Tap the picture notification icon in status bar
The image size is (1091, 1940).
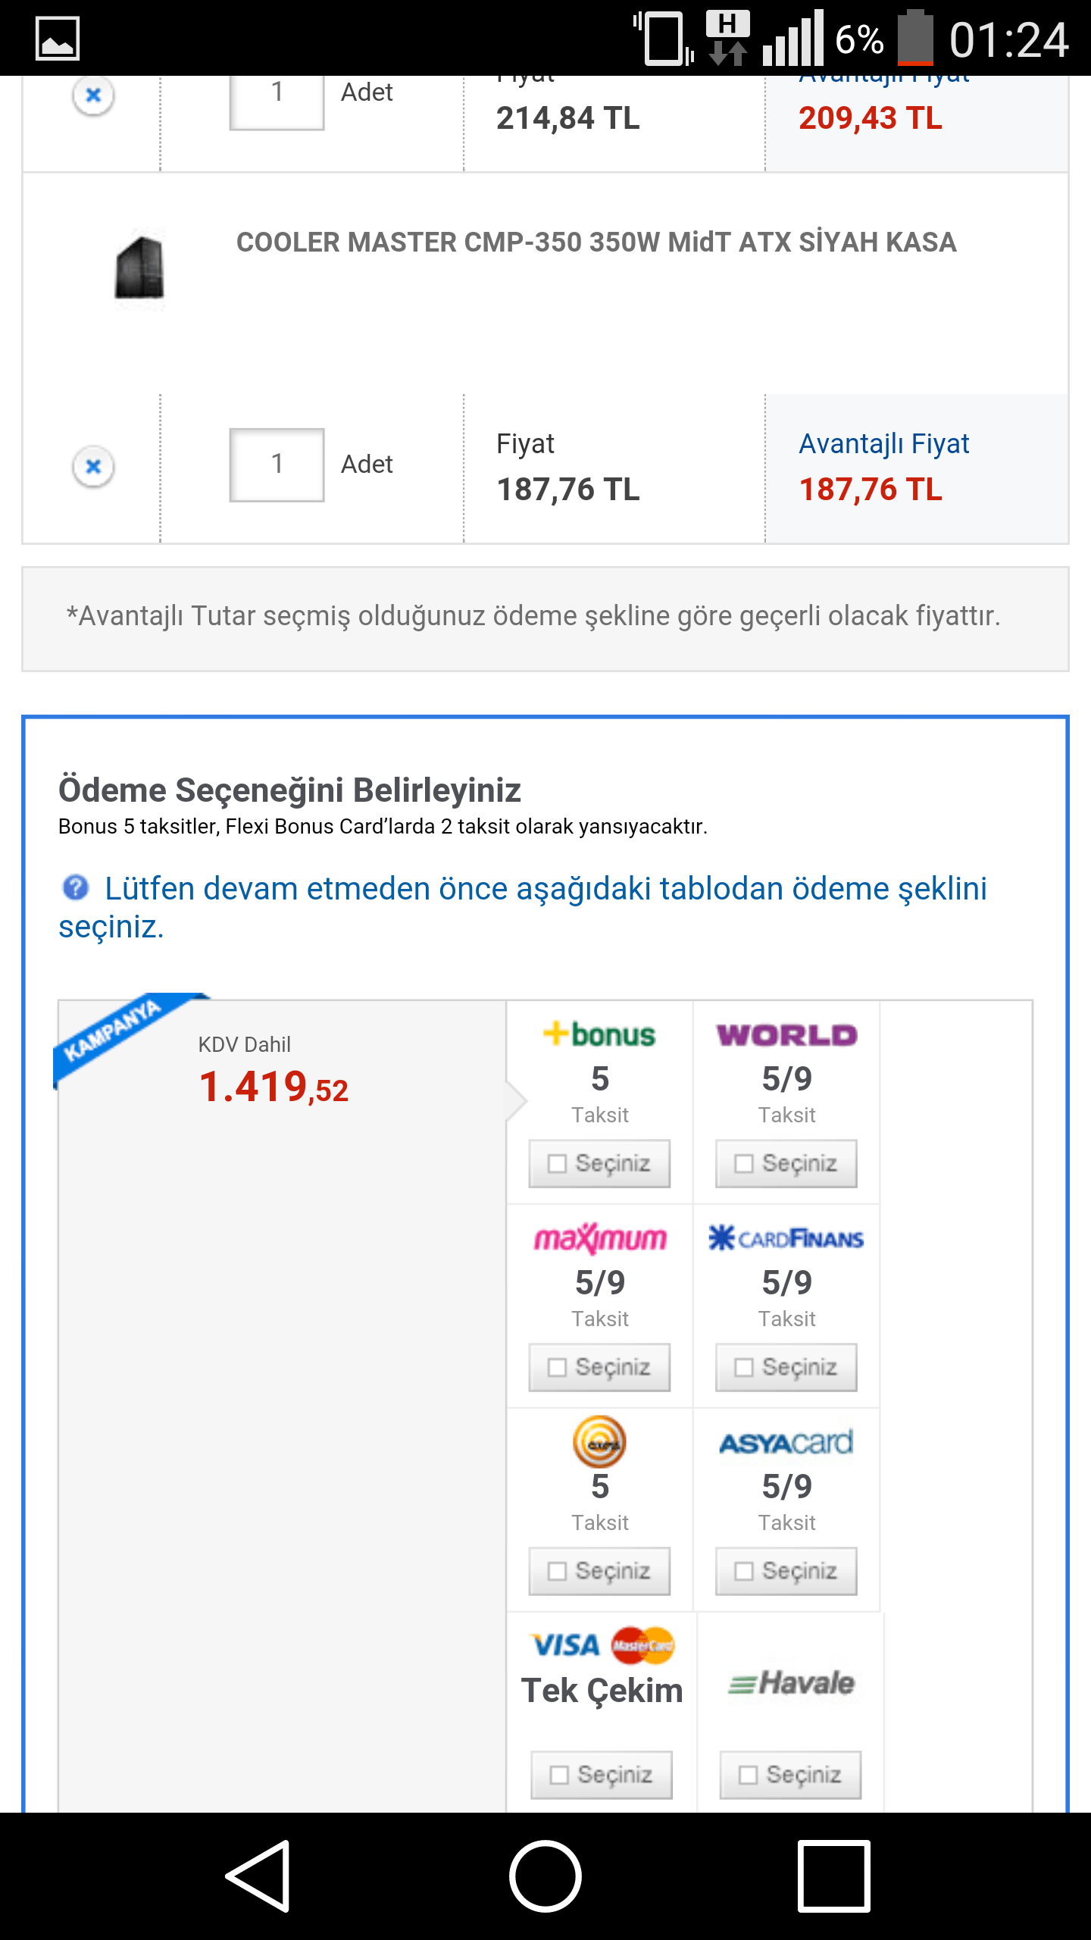(58, 38)
